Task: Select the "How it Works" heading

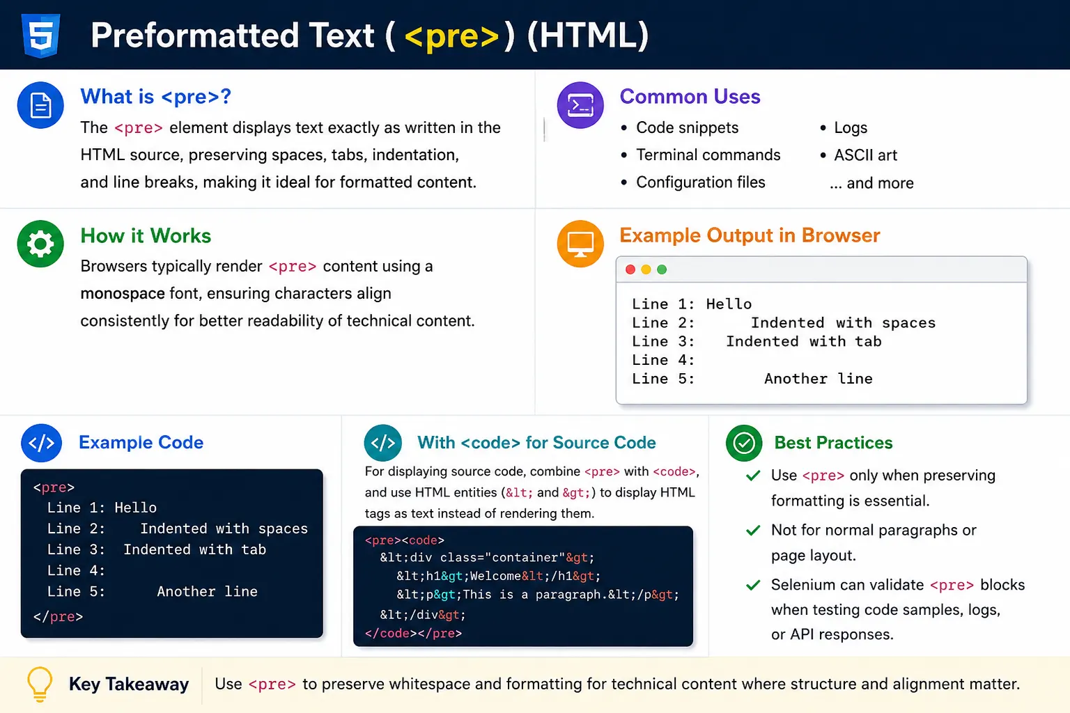Action: [146, 235]
